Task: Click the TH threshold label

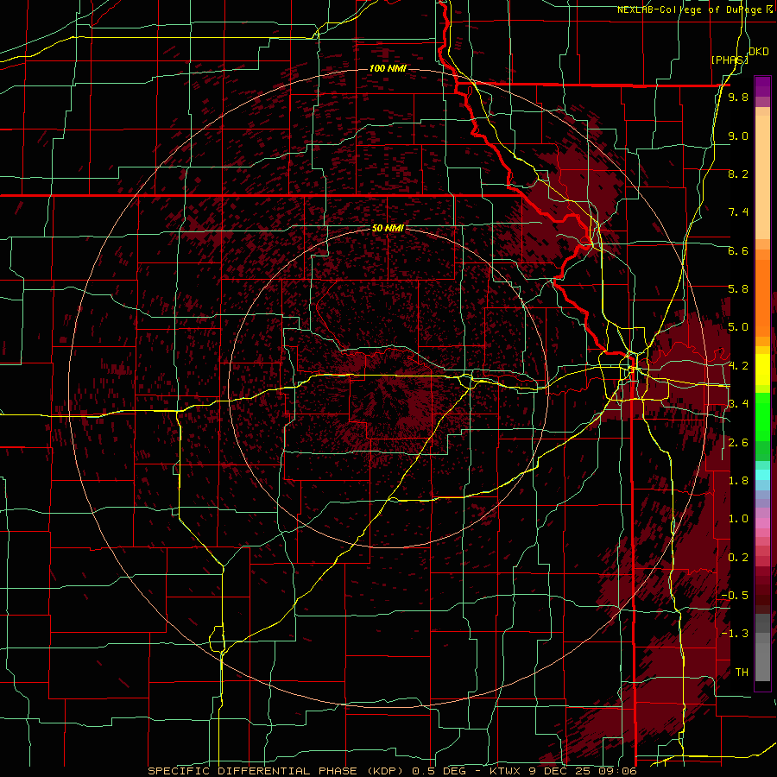Action: pyautogui.click(x=742, y=673)
